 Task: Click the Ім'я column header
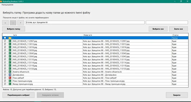click(x=47, y=35)
